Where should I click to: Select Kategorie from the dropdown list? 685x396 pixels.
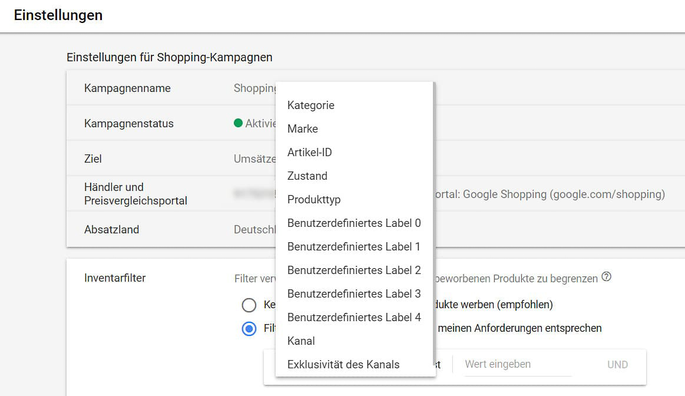click(x=310, y=105)
